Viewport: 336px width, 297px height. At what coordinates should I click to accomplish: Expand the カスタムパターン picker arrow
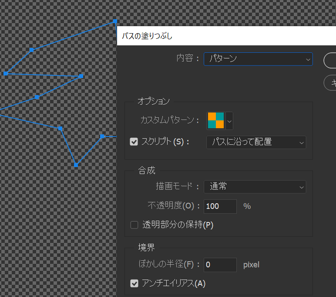coord(229,121)
